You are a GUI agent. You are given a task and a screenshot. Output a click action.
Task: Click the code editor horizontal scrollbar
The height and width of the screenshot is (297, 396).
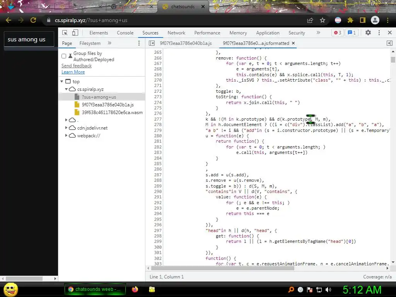tap(223, 268)
